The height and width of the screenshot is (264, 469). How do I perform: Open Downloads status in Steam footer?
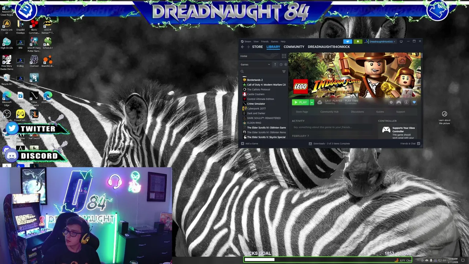tap(329, 144)
